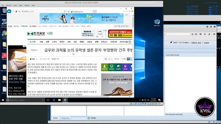Open the Devices menu in VirtualBox

[27, 6]
